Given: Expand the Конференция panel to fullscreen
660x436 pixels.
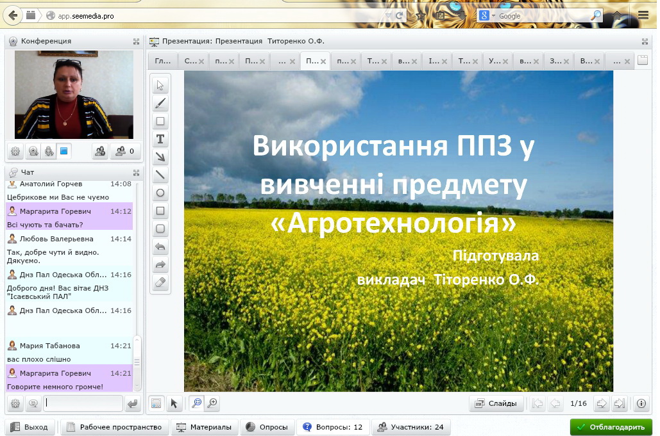Looking at the screenshot, I should [x=136, y=42].
